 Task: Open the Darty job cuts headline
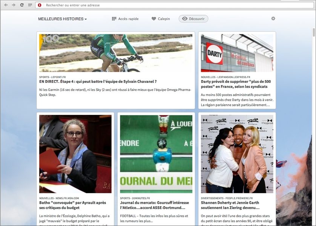pyautogui.click(x=236, y=84)
